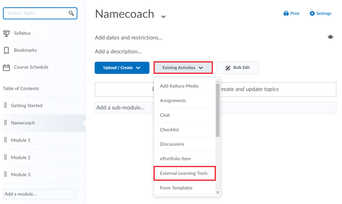Choose Assignments from the activities menu
Viewport: 342px width, 204px height.
pos(173,100)
